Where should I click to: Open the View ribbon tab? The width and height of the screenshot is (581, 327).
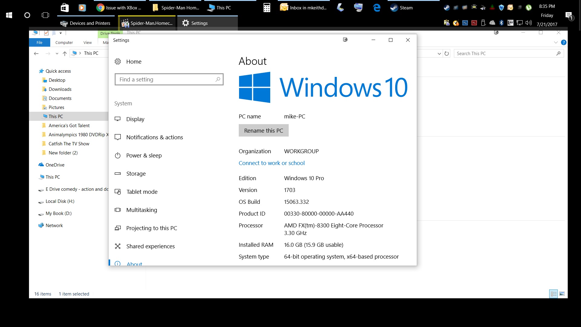pos(87,42)
